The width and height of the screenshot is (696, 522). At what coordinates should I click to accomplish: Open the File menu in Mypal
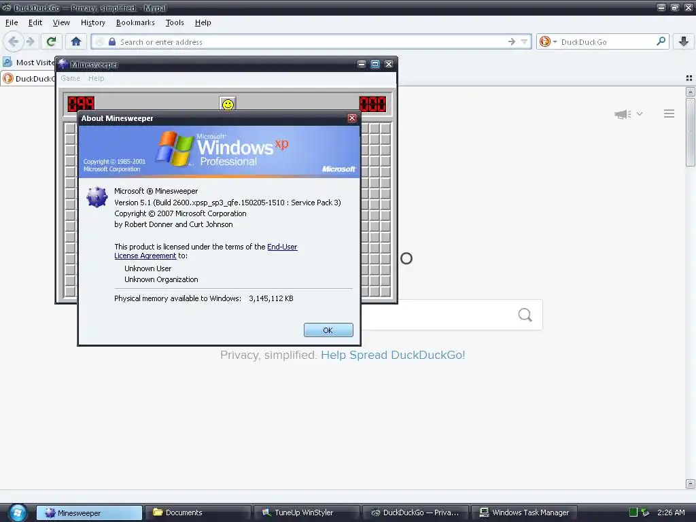(x=12, y=22)
